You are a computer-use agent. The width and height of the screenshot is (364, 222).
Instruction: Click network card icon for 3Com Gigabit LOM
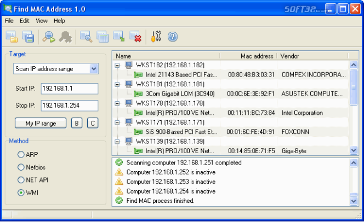point(138,94)
